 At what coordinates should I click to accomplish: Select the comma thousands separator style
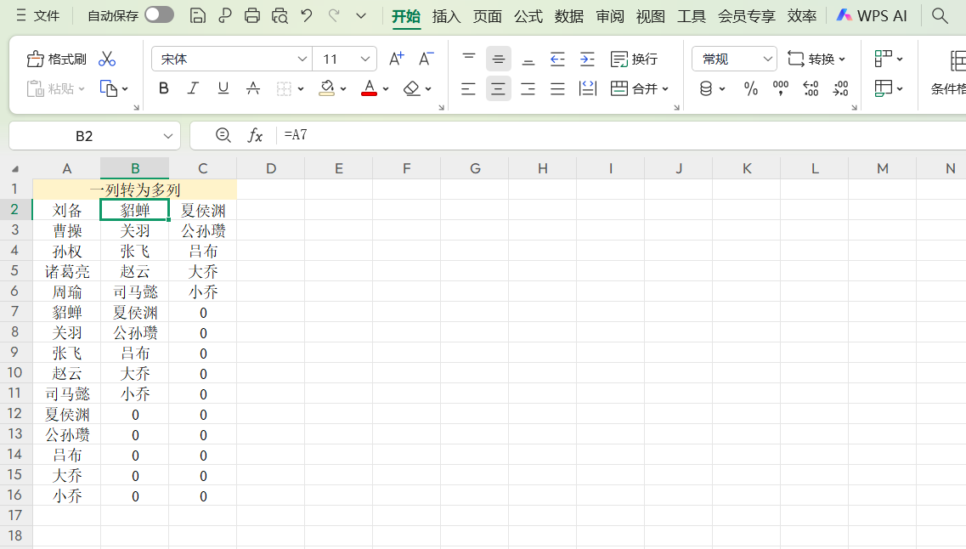click(781, 88)
